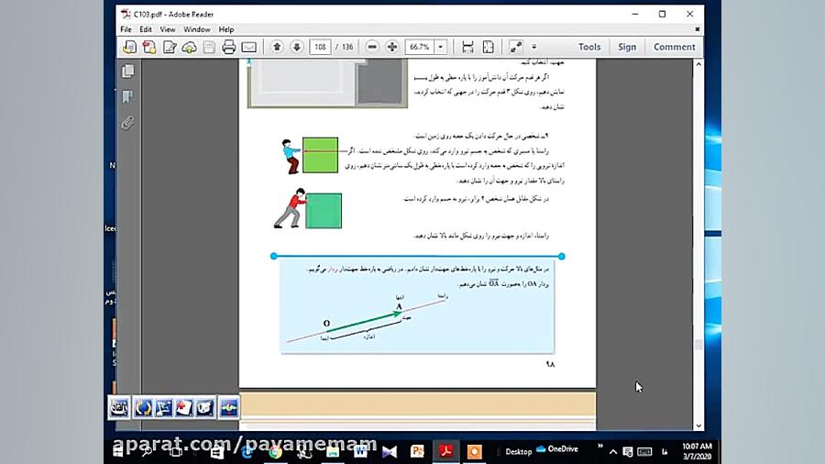
Task: Open the Comment pane
Action: click(674, 47)
